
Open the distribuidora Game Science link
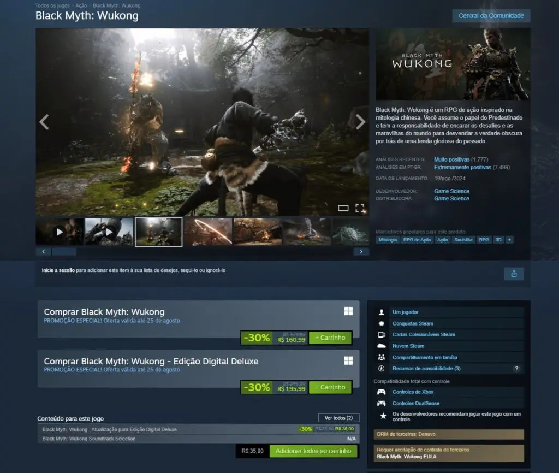pos(451,199)
